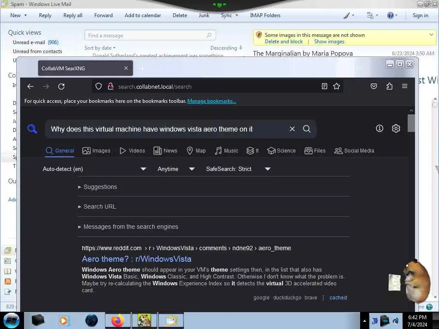Viewport: 439px width, 329px height.
Task: Open the Anytime time range dropdown
Action: tap(176, 169)
